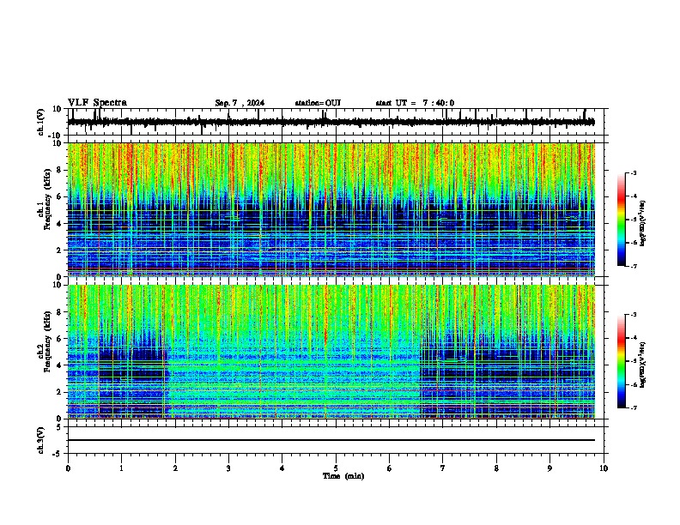Click the "ch.3(V)" axis label
The width and height of the screenshot is (680, 525).
[41, 440]
